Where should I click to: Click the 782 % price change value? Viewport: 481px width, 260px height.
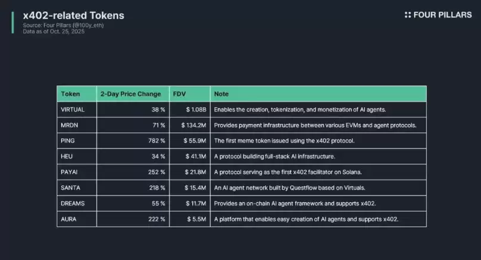(x=155, y=141)
